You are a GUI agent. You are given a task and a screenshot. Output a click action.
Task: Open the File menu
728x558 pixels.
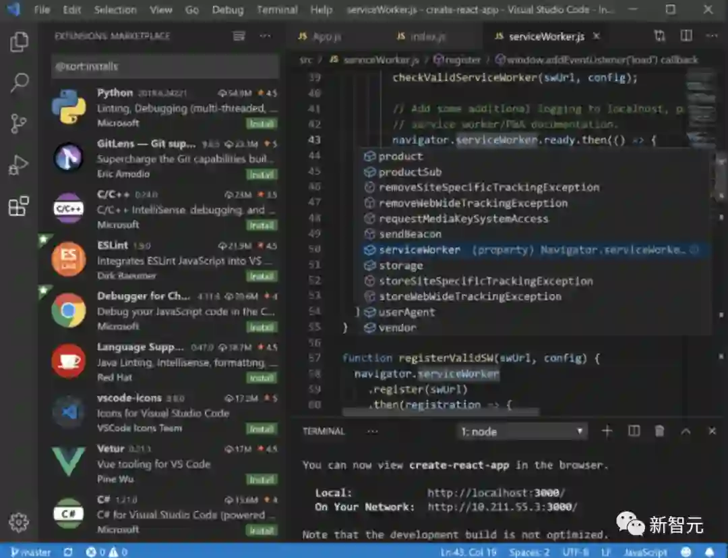42,9
